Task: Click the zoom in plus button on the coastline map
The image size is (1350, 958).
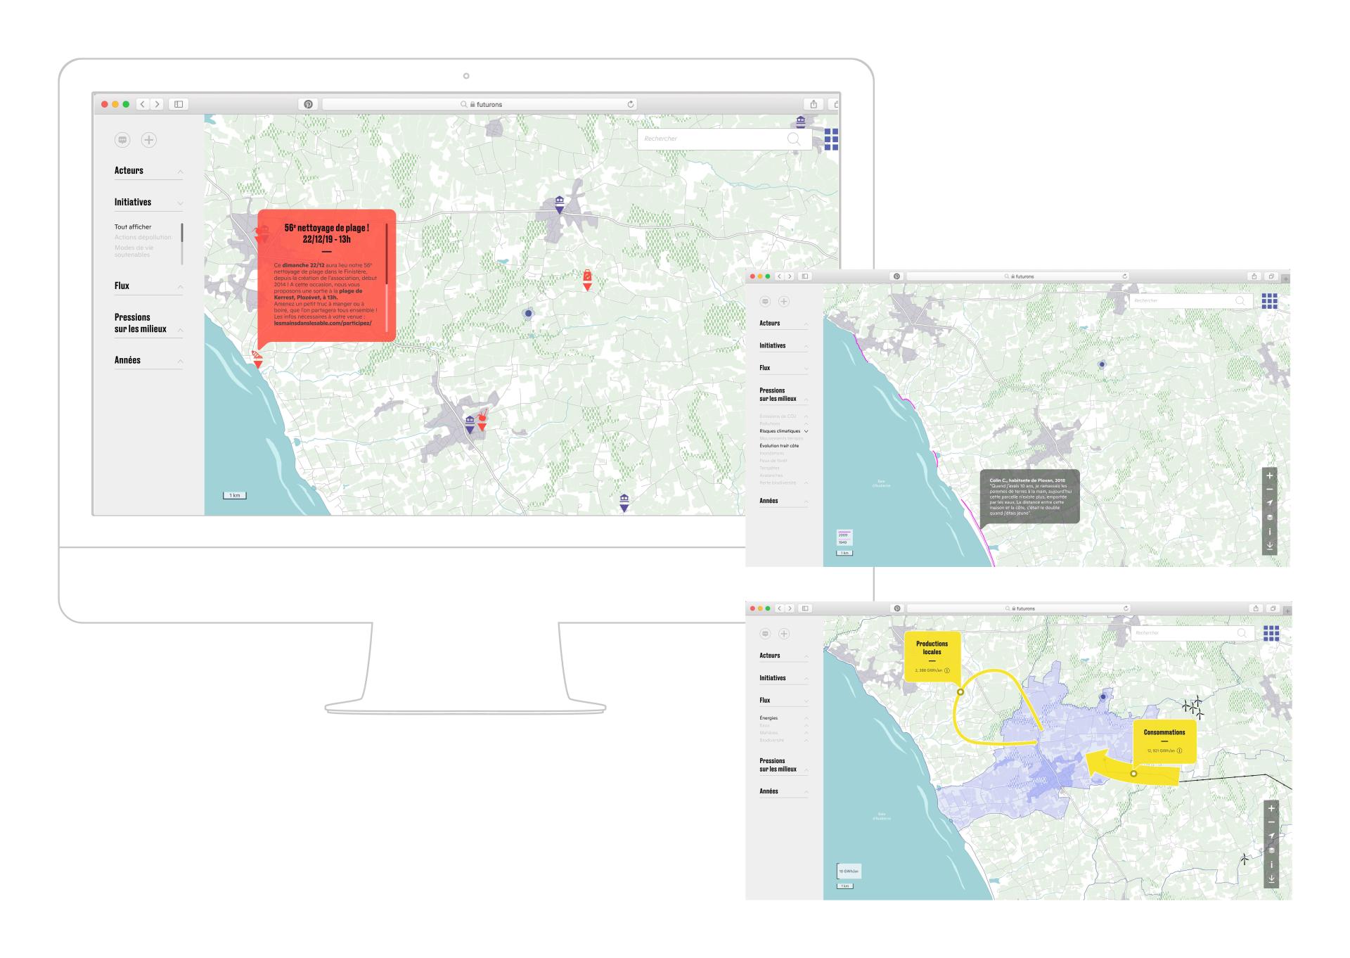Action: click(1269, 475)
